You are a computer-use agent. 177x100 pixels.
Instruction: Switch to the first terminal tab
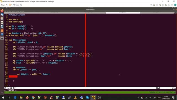pos(21,13)
